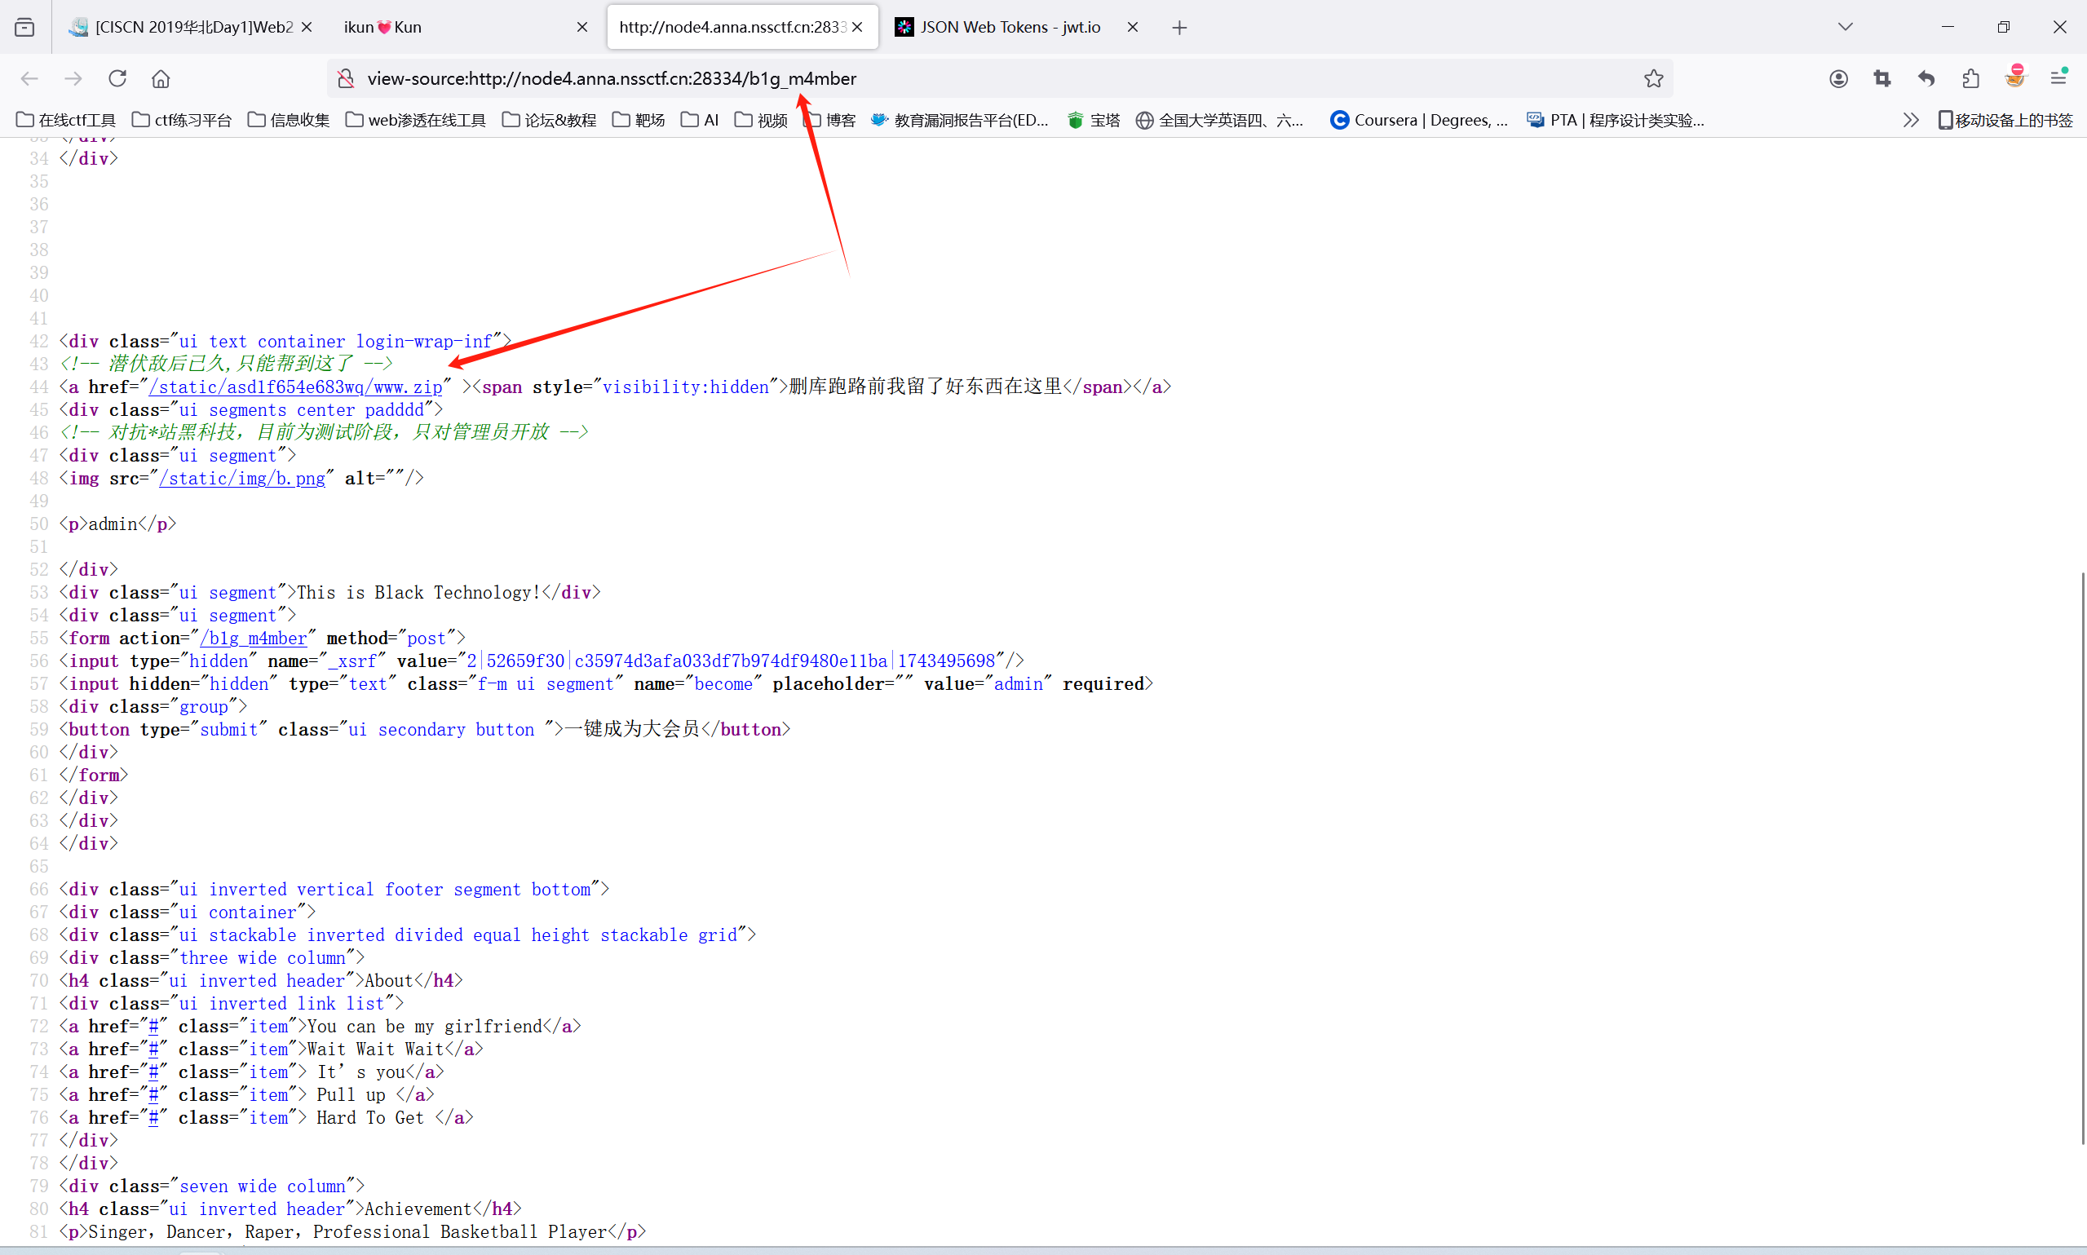The width and height of the screenshot is (2087, 1255).
Task: Open the 在线ctf工具 bookmark folder
Action: coord(66,120)
